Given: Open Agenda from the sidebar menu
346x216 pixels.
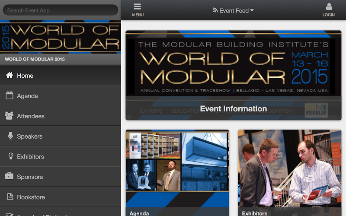Looking at the screenshot, I should (61, 96).
